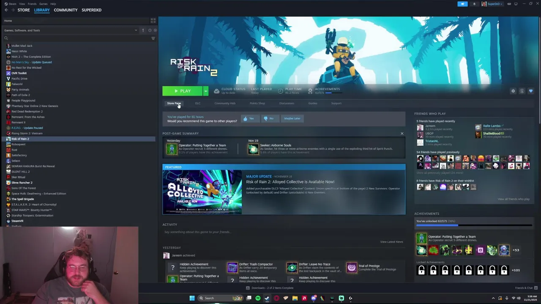Launch SteamVR headset icon
Image resolution: width=541 pixels, height=304 pixels.
point(509,4)
